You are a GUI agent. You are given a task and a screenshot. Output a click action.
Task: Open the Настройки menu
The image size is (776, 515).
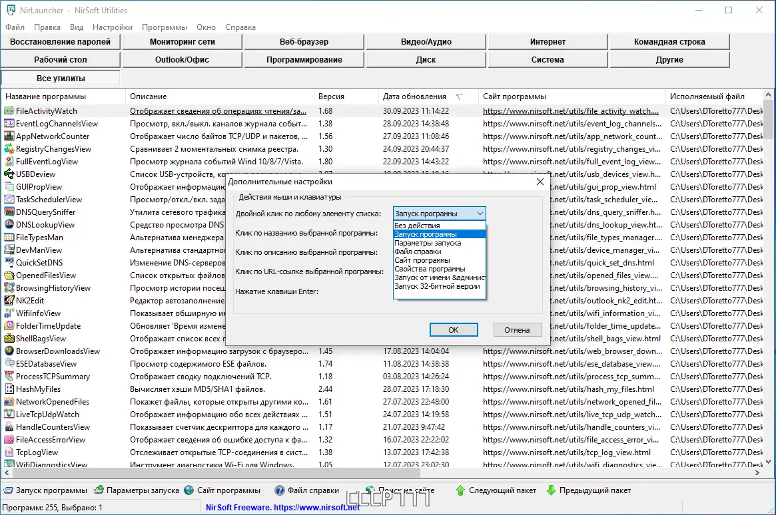[x=113, y=27]
